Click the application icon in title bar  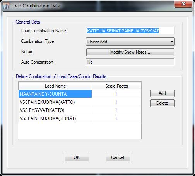(6, 6)
